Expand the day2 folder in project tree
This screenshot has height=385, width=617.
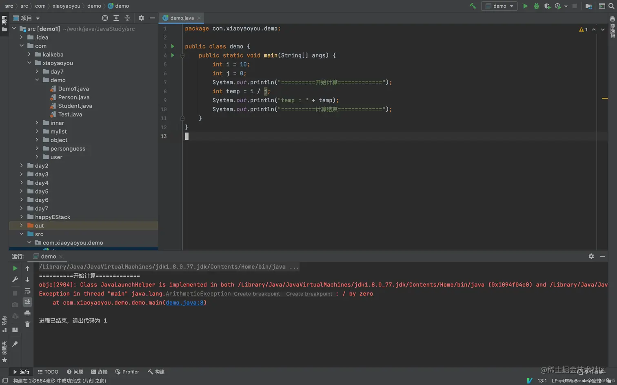coord(22,166)
